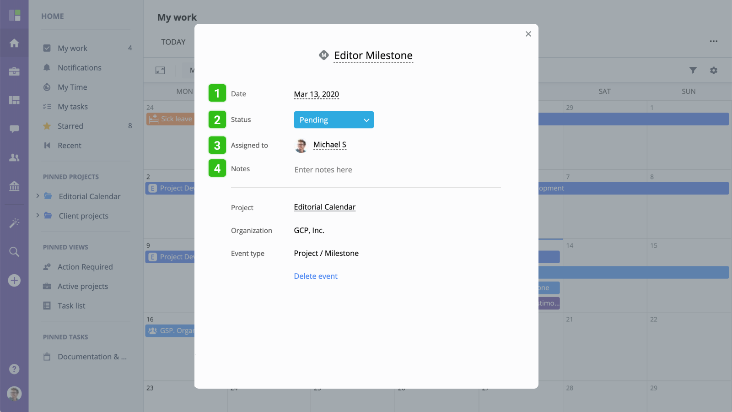The image size is (732, 412).
Task: Select My tasks in the sidebar
Action: coord(72,107)
